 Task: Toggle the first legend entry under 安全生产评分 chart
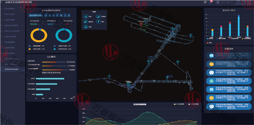(x=207, y=39)
